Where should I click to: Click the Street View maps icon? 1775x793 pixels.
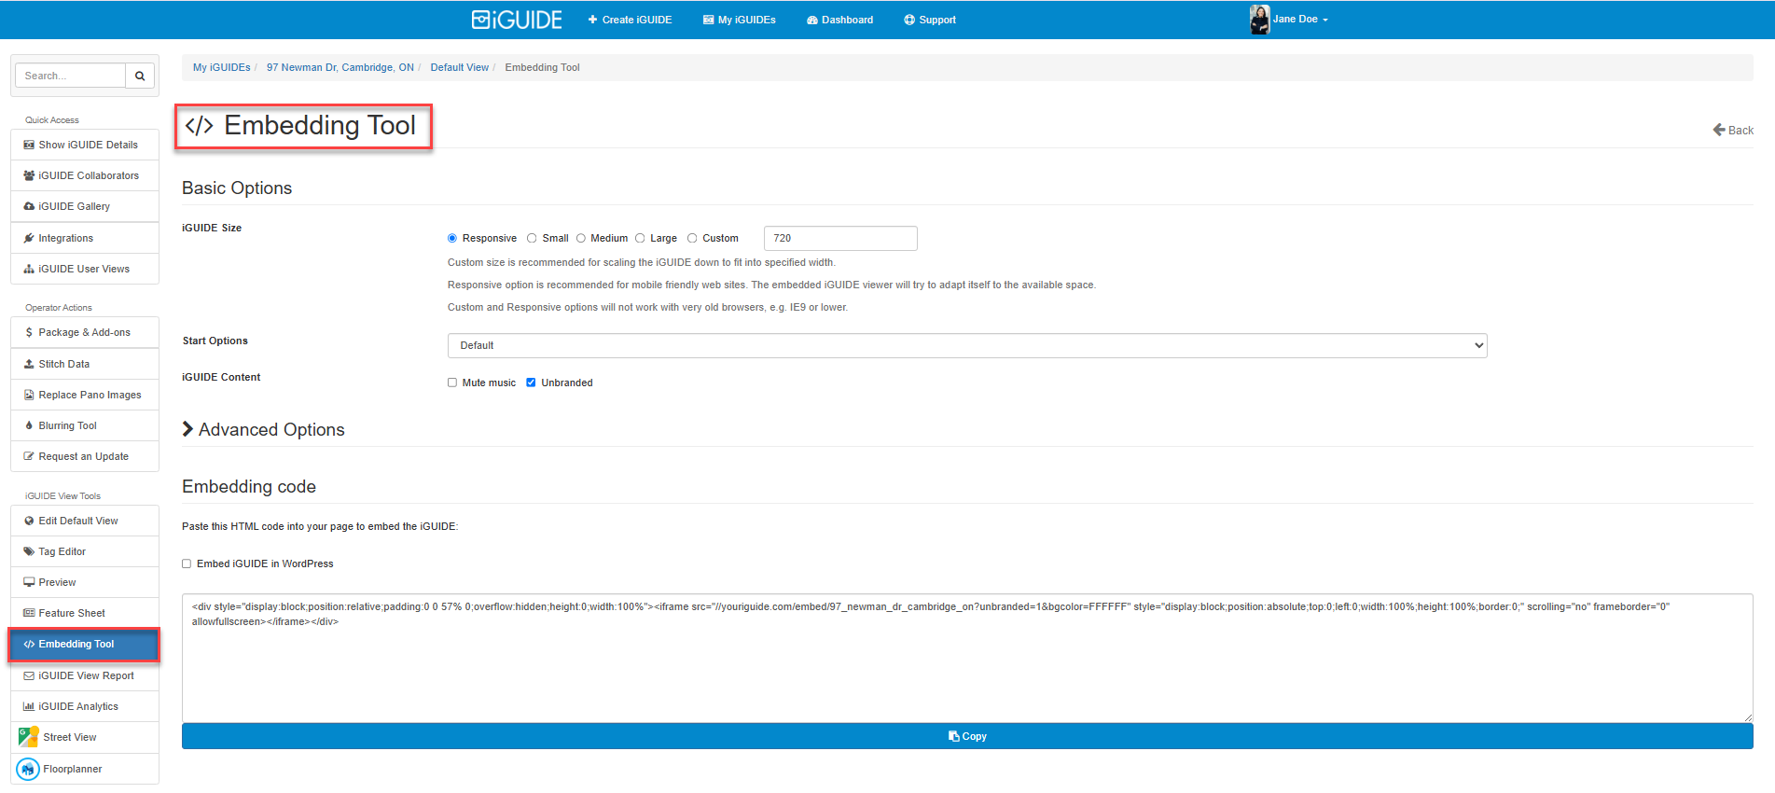coord(28,737)
